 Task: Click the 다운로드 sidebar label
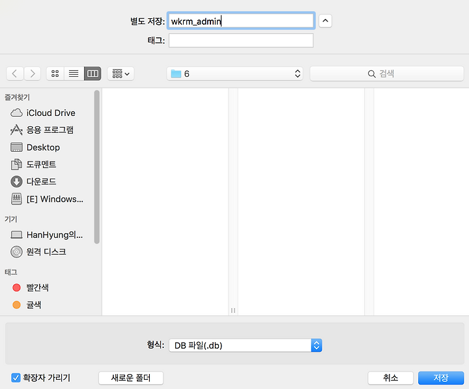point(41,182)
